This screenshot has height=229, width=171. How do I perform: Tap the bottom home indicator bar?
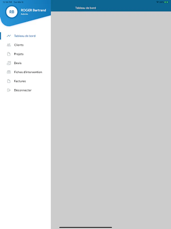(x=86, y=227)
